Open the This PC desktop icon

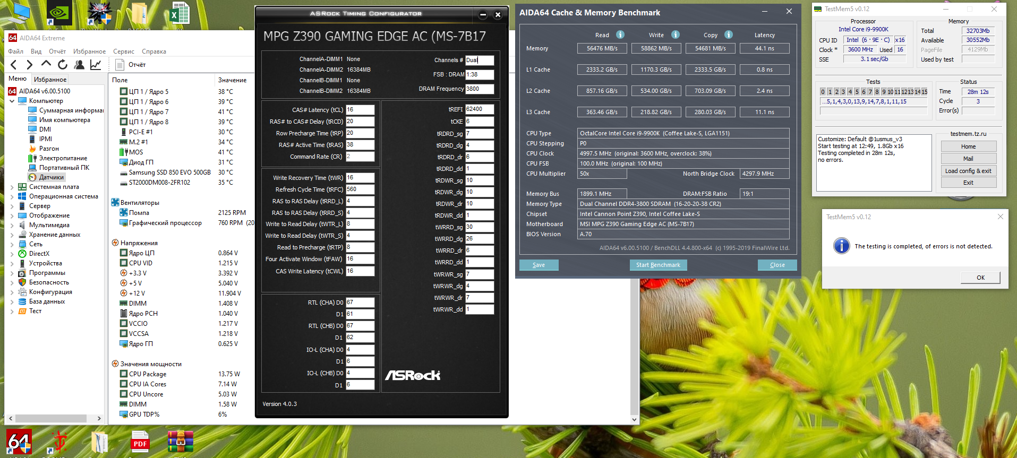[x=20, y=13]
